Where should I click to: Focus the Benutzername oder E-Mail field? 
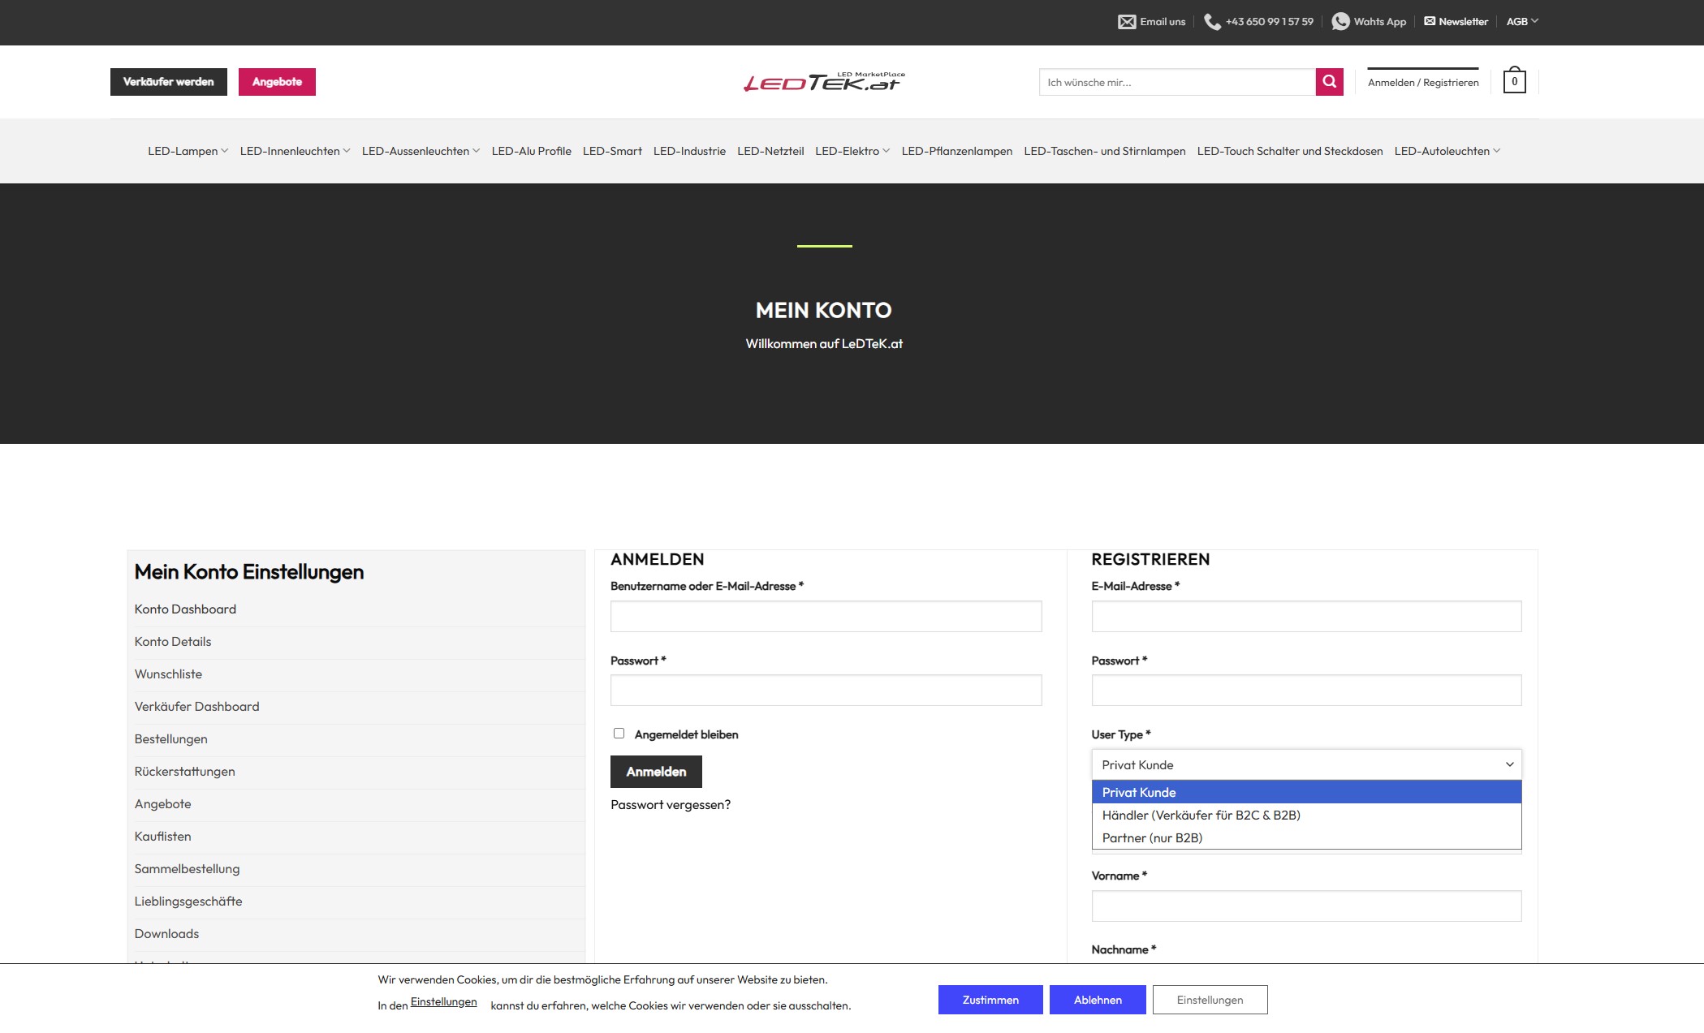point(826,617)
